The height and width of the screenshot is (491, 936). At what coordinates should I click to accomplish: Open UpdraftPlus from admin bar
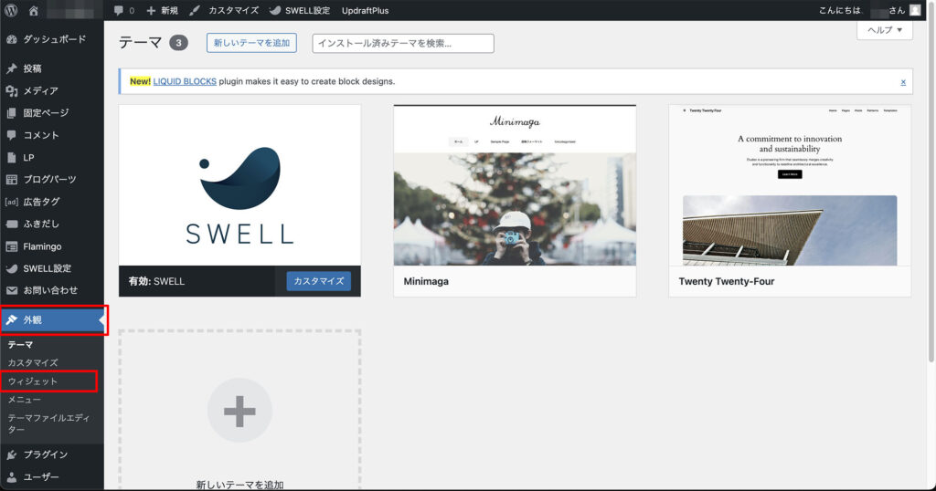(365, 10)
